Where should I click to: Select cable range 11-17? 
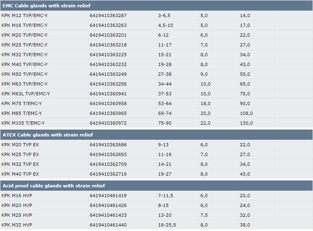[165, 45]
